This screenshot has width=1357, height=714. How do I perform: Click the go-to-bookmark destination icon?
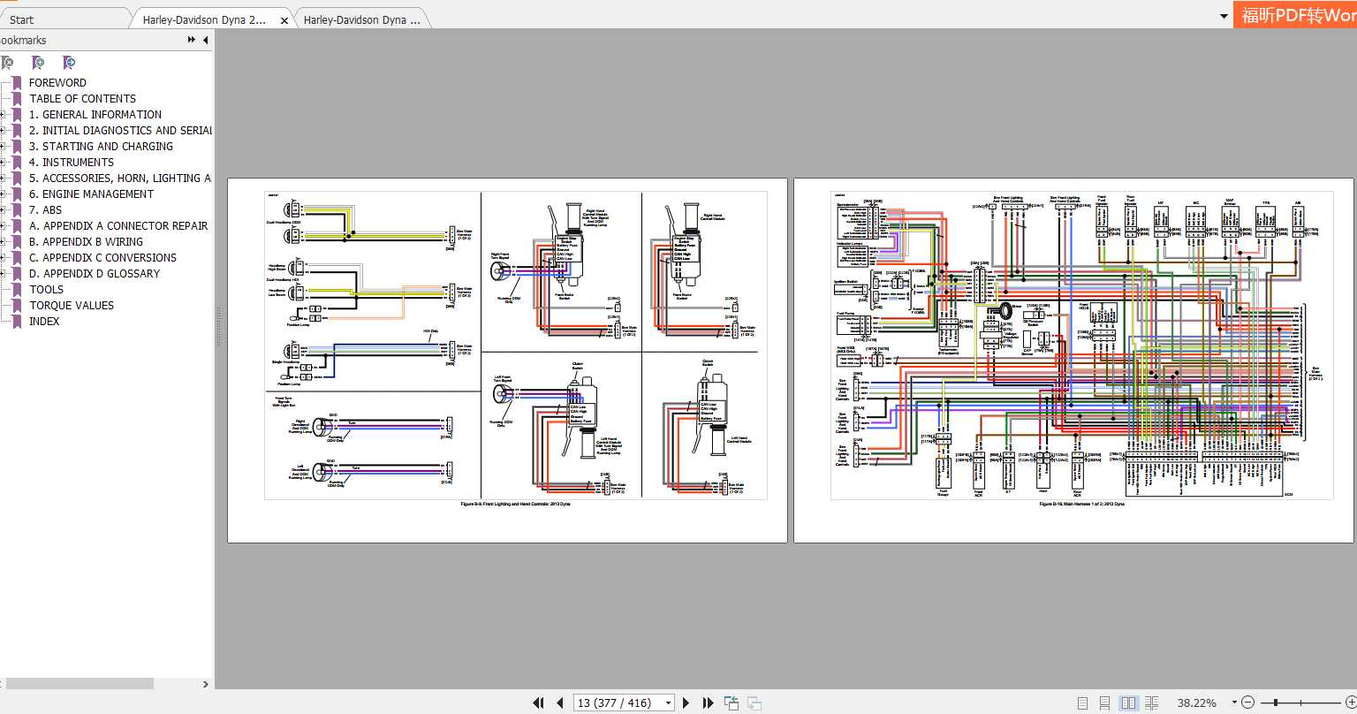click(69, 63)
